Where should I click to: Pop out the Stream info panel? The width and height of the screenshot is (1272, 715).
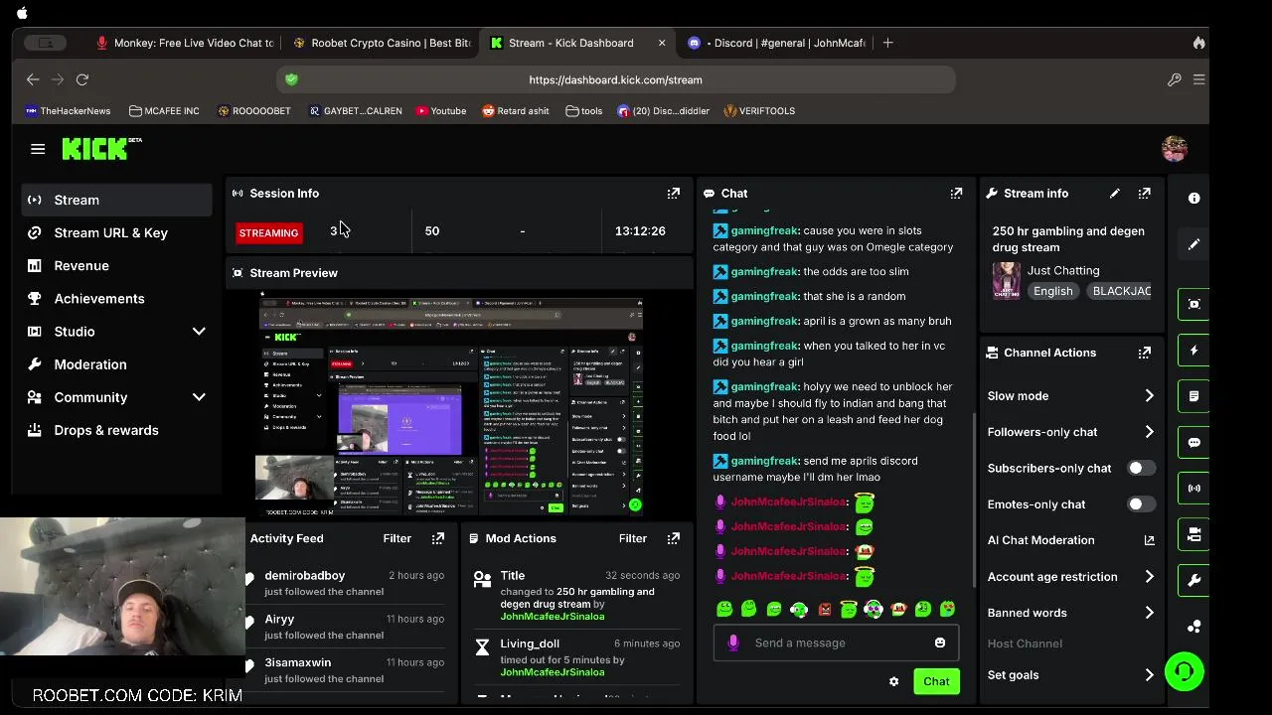coord(1145,194)
